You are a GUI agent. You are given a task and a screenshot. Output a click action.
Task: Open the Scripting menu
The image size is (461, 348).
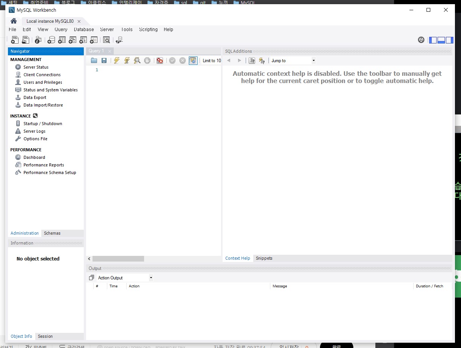coord(148,30)
